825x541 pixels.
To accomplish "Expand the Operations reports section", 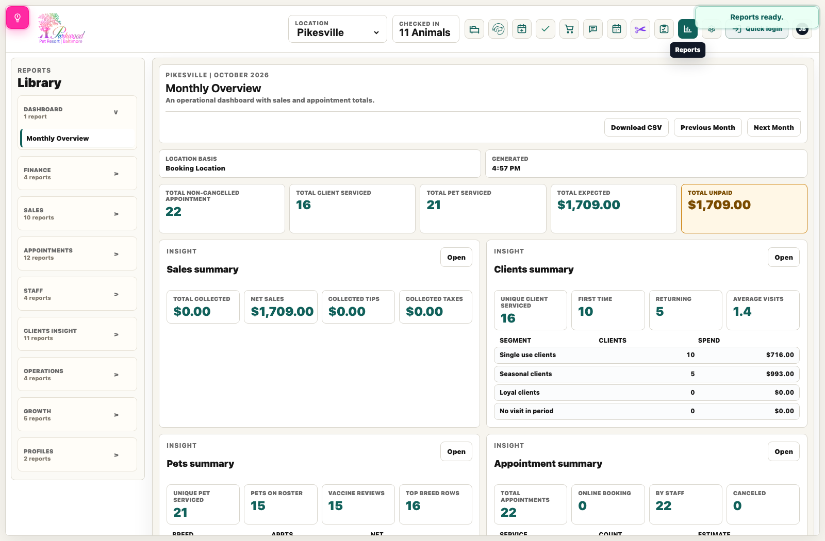I will click(x=77, y=374).
